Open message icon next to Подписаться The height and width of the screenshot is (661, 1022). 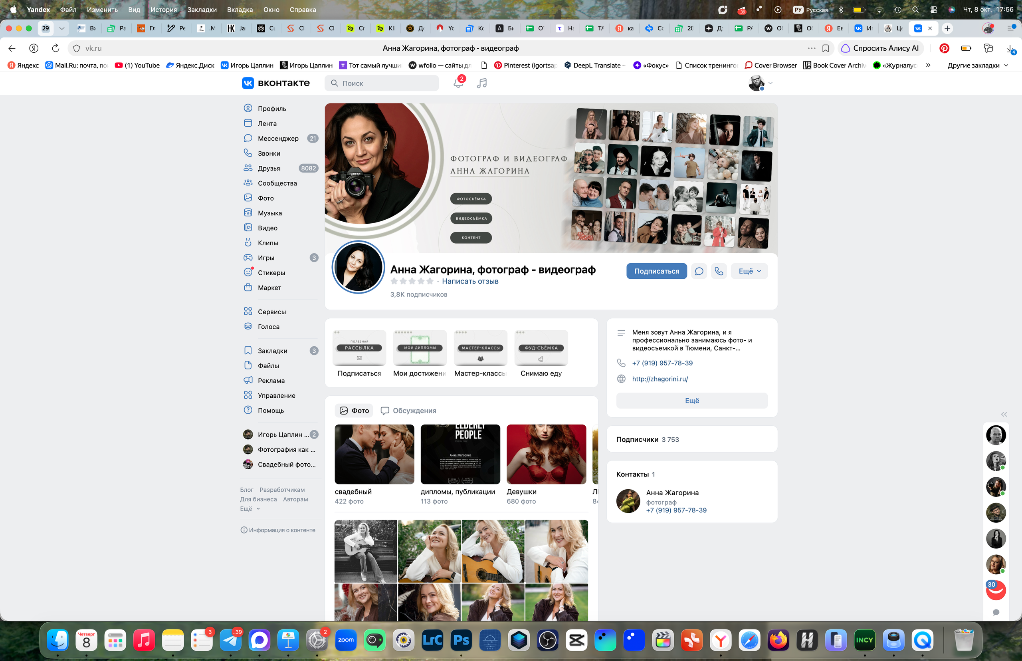tap(699, 271)
